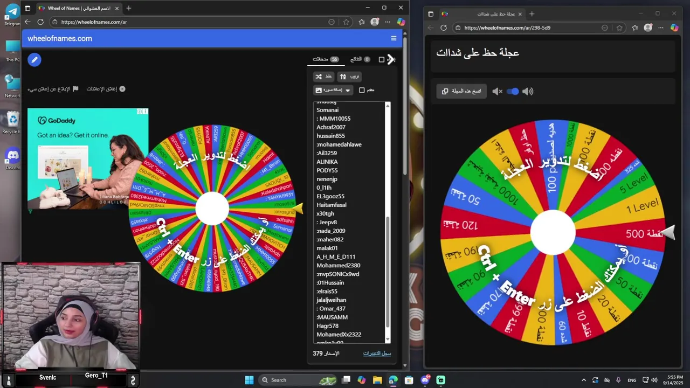Viewport: 690px width, 388px height.
Task: Tick the checkbox next to hide panel arrow
Action: (382, 59)
